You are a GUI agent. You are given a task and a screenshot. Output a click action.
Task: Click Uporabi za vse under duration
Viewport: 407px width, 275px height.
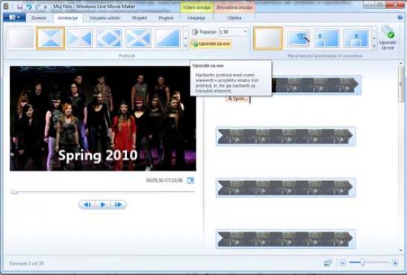[211, 44]
